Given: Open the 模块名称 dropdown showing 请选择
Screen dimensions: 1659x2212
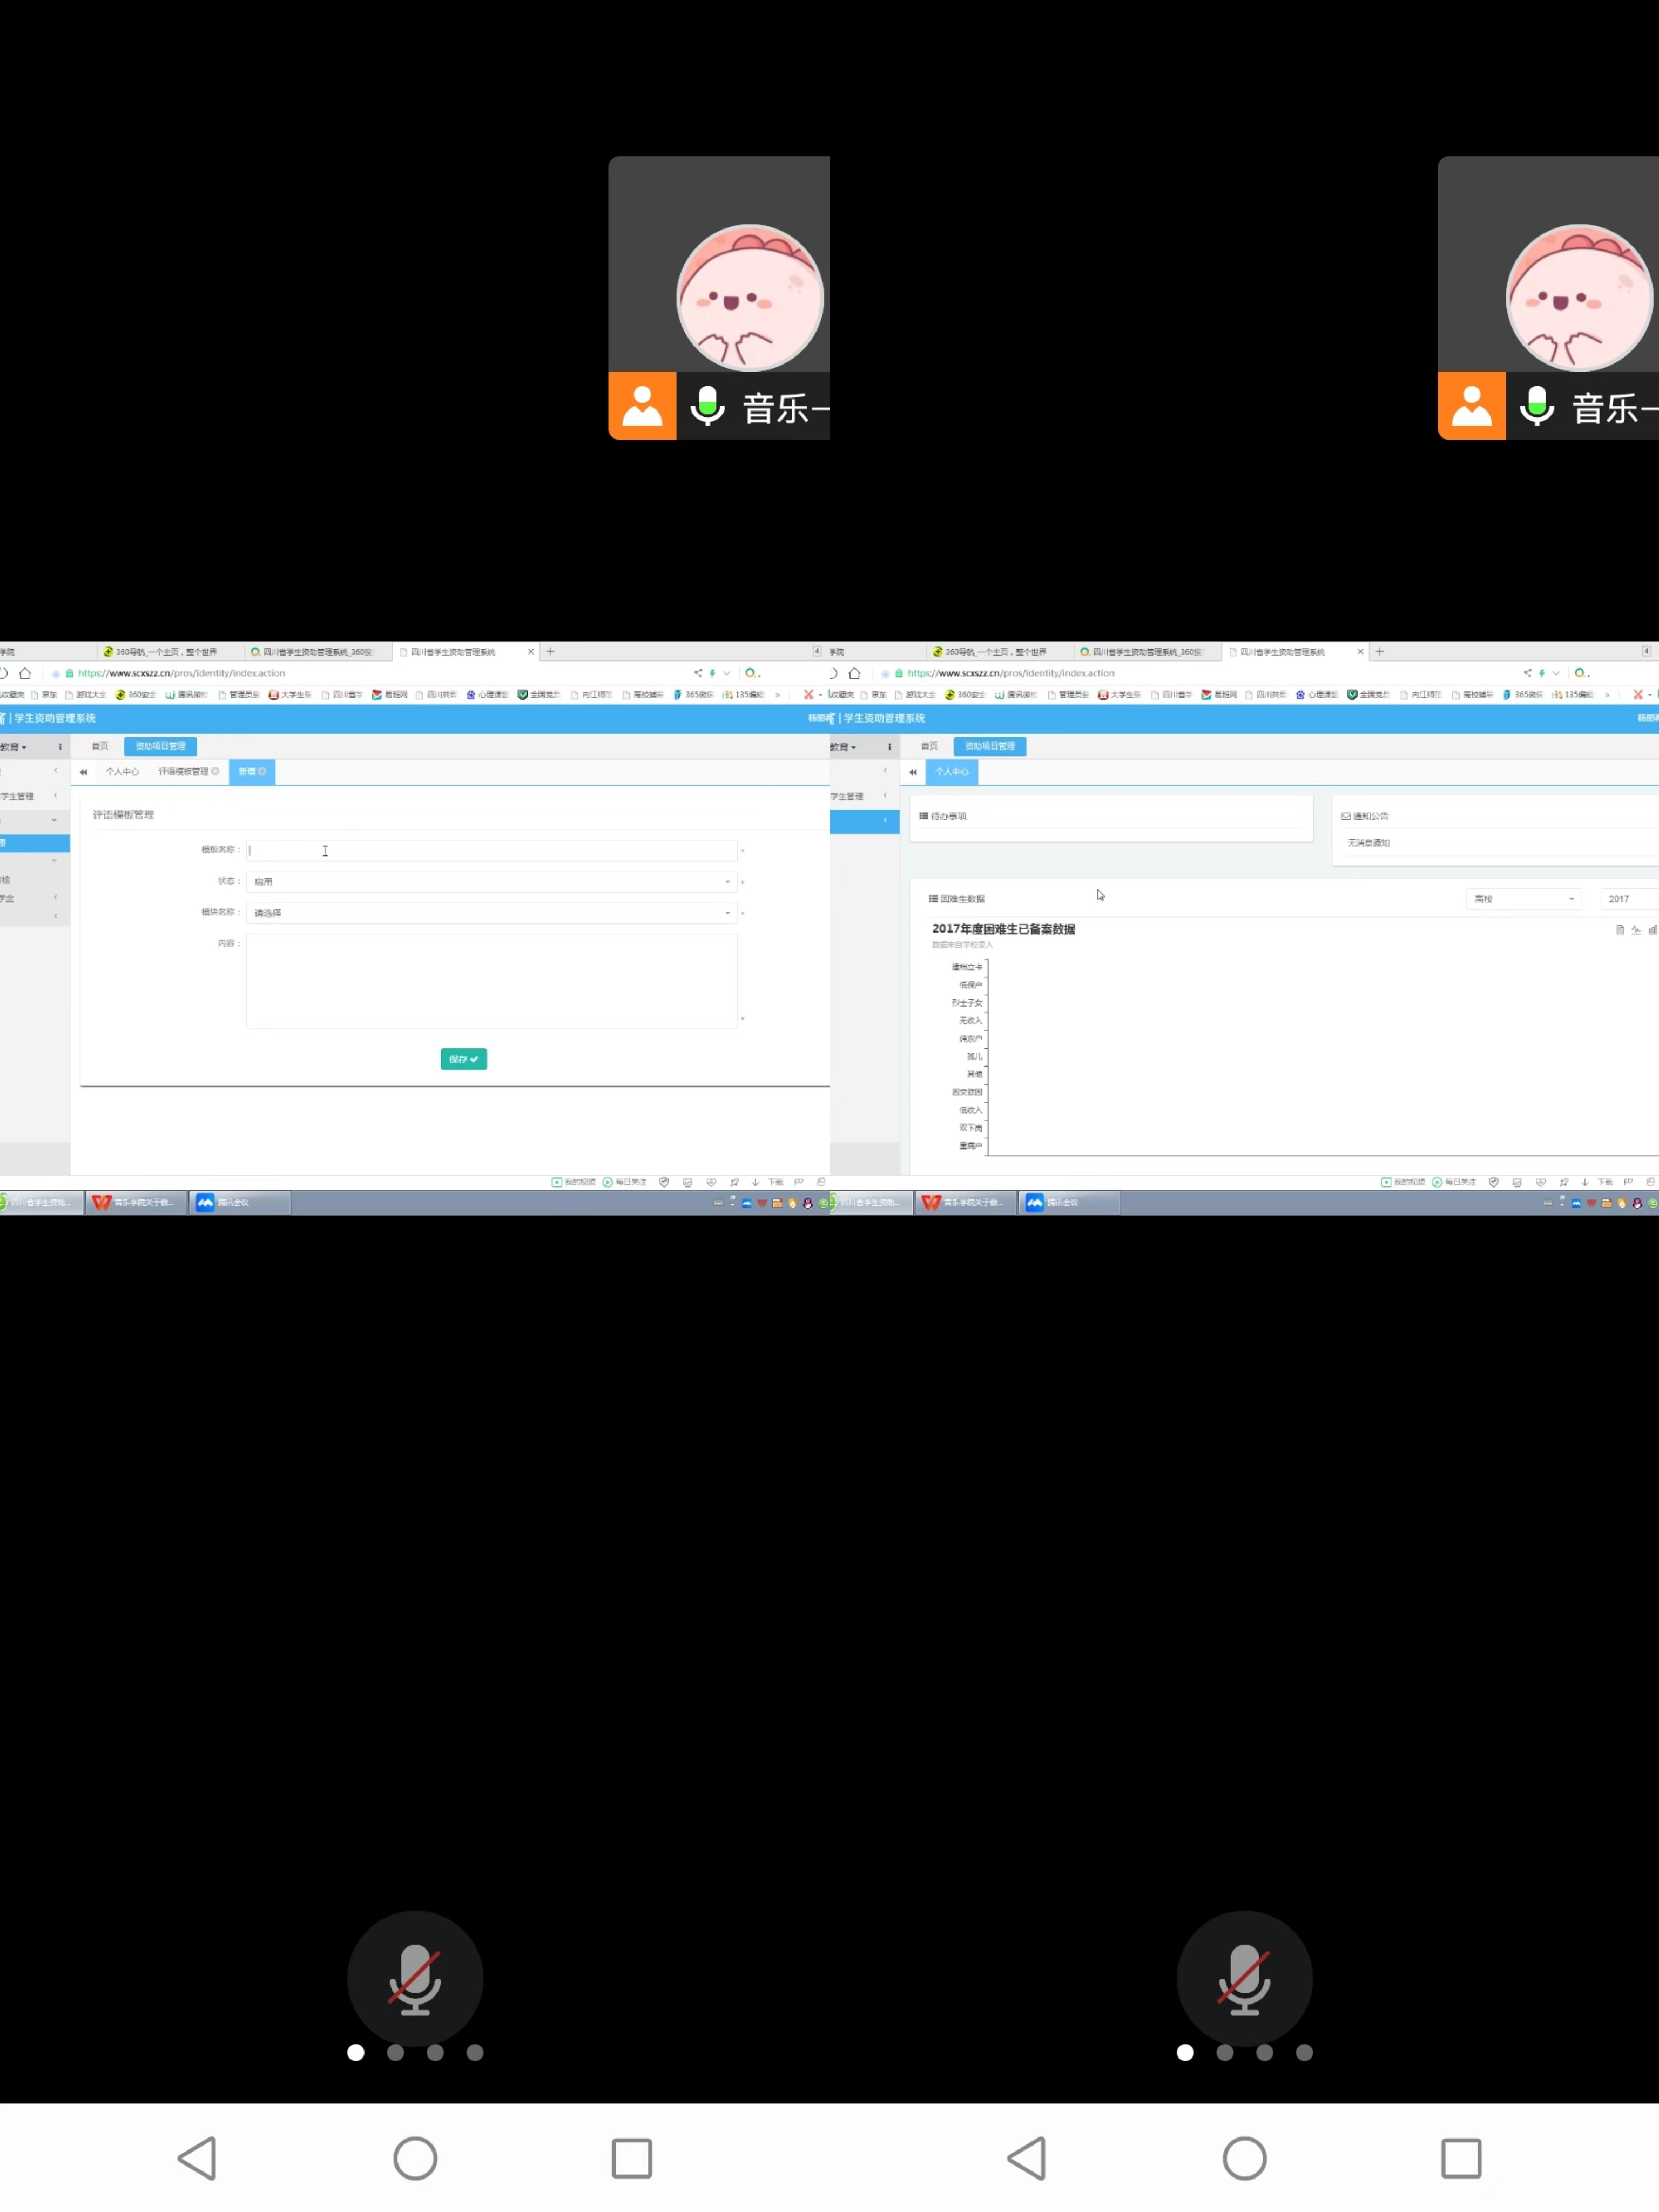Looking at the screenshot, I should [491, 912].
